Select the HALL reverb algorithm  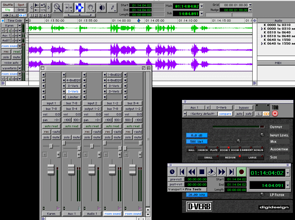[x=191, y=149]
